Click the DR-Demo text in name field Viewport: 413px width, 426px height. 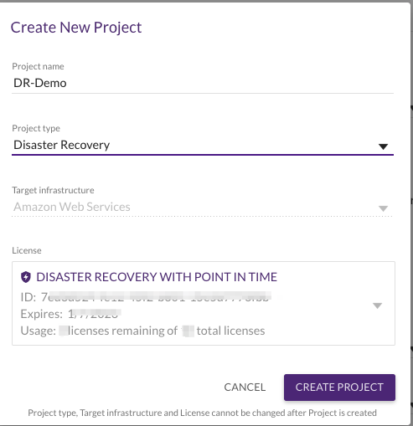click(x=40, y=83)
